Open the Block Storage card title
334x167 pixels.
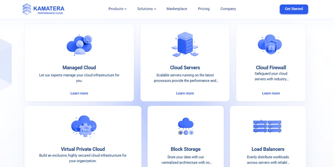(x=186, y=149)
